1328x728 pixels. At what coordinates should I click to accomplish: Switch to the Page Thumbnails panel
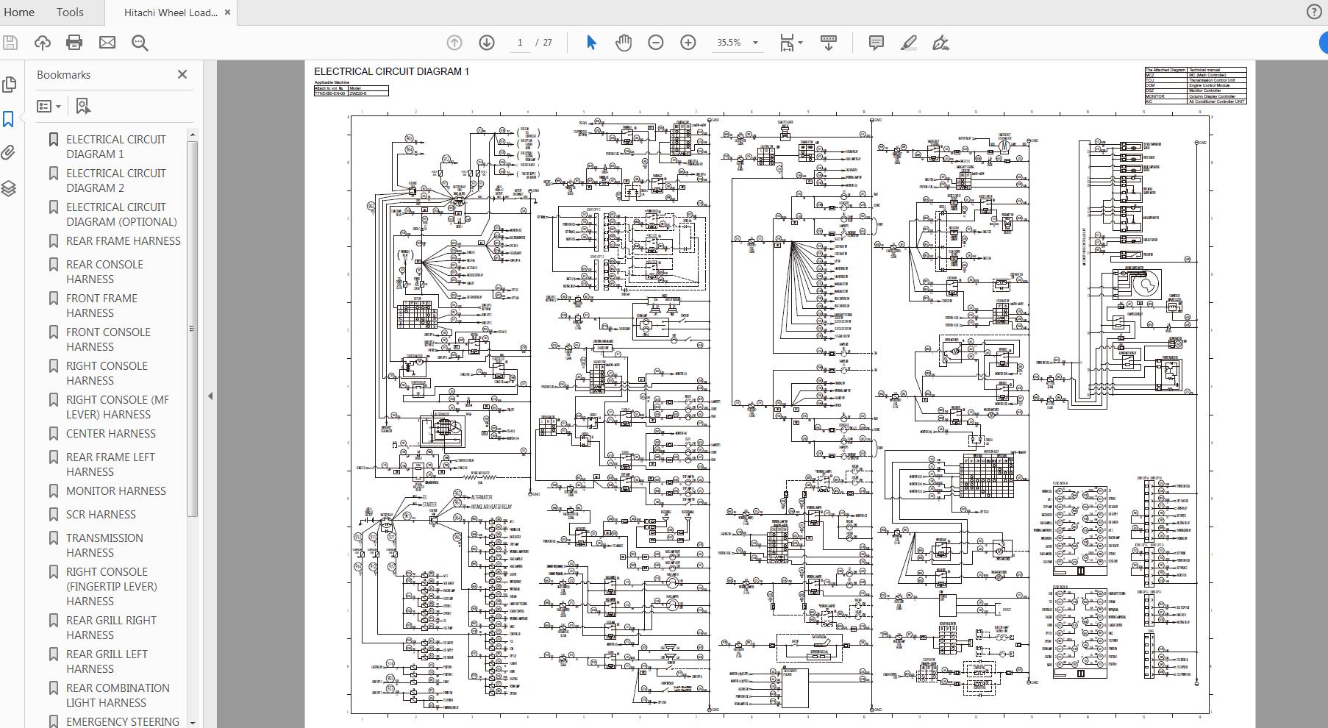pyautogui.click(x=10, y=85)
